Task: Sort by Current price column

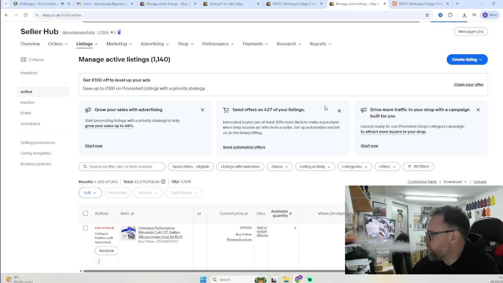Action: pos(246,213)
